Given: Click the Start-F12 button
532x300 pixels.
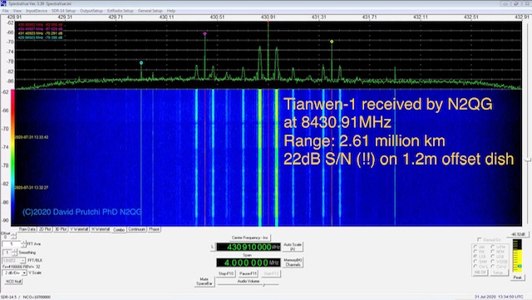Looking at the screenshot, I should tap(271, 273).
